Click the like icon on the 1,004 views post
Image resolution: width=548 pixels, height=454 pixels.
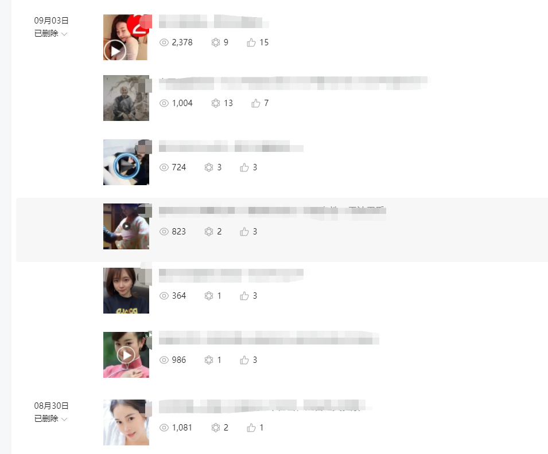point(255,103)
